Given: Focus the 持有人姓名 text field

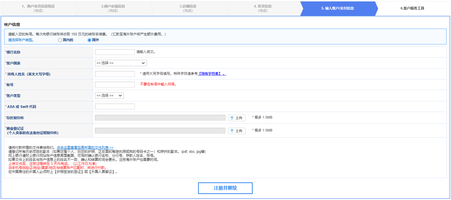Looking at the screenshot, I should 115,74.
